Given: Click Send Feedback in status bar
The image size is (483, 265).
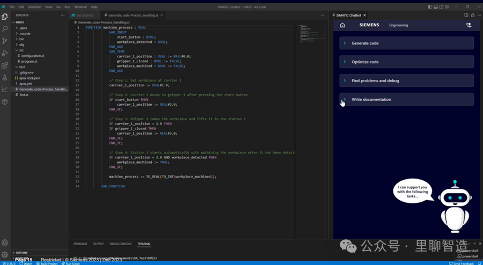Looking at the screenshot, I should click(462, 263).
